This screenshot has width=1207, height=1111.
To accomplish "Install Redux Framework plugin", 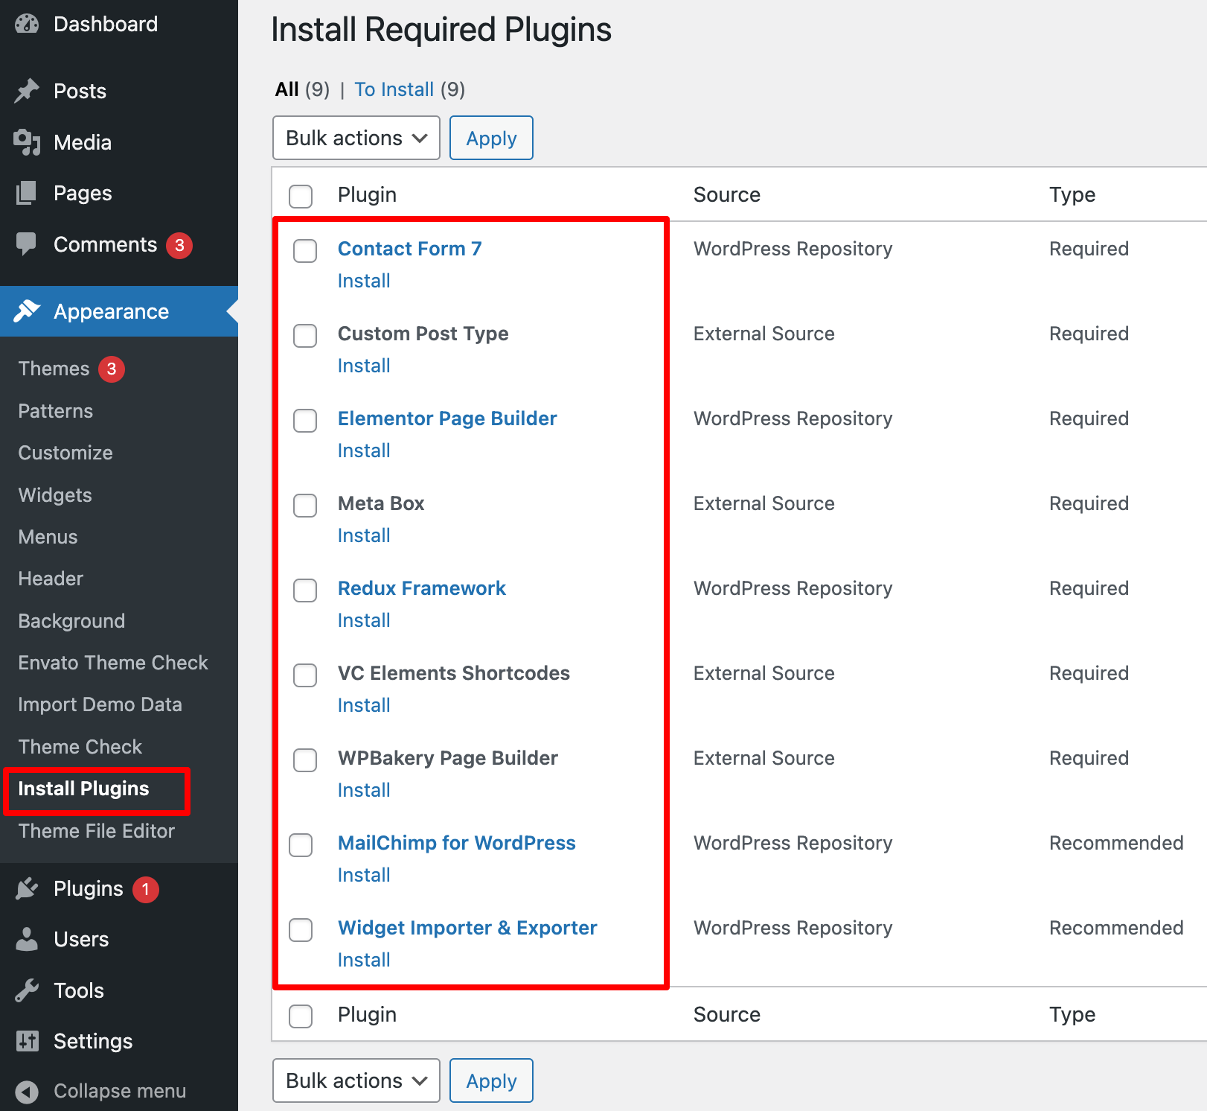I will point(364,620).
